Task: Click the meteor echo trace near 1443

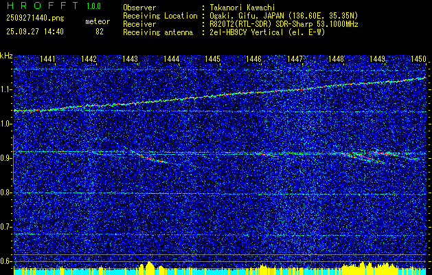Action: (x=150, y=158)
